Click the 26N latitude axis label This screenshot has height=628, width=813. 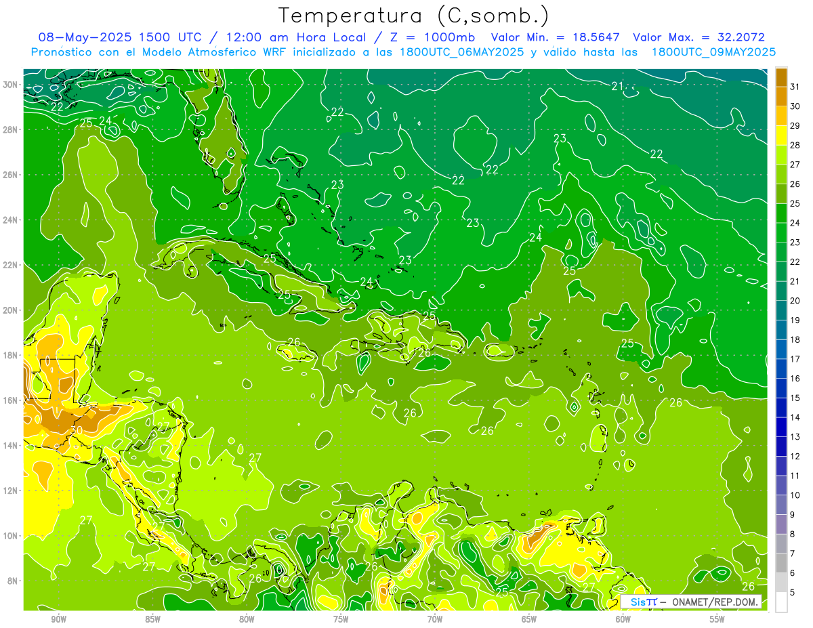click(x=10, y=175)
